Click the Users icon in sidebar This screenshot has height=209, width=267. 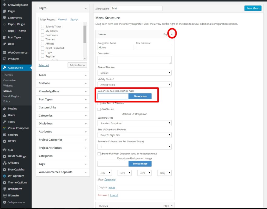[4, 115]
